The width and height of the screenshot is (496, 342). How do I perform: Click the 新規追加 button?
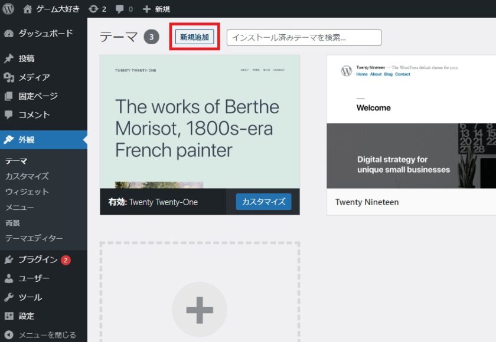pyautogui.click(x=194, y=37)
